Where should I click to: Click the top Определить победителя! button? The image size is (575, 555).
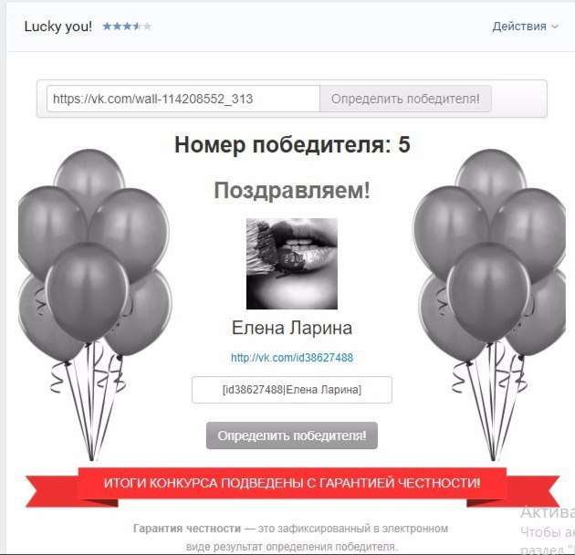pyautogui.click(x=405, y=99)
